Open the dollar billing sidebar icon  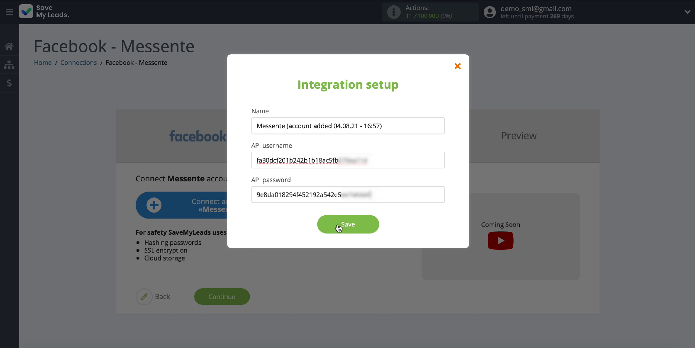point(9,83)
